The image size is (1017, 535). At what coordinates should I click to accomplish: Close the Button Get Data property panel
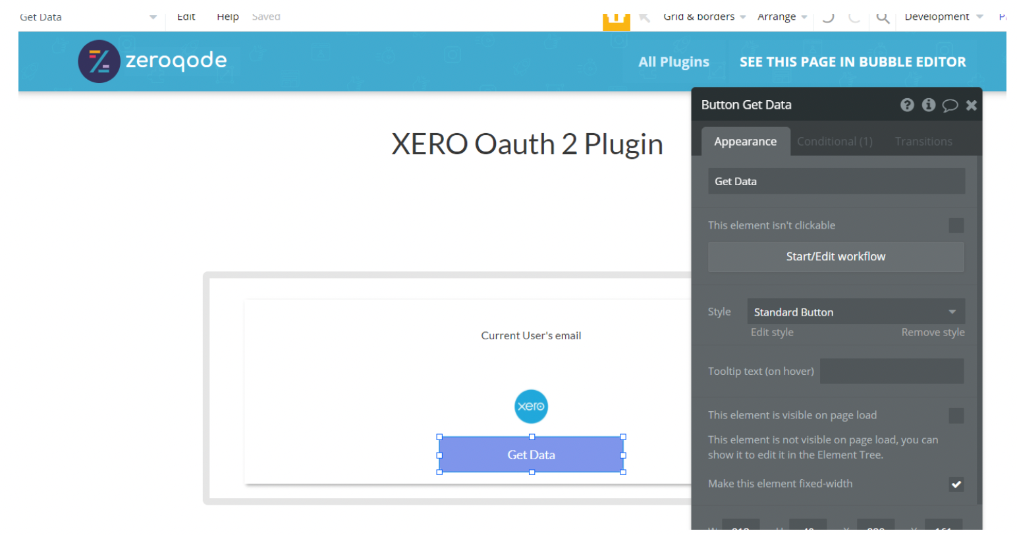971,105
